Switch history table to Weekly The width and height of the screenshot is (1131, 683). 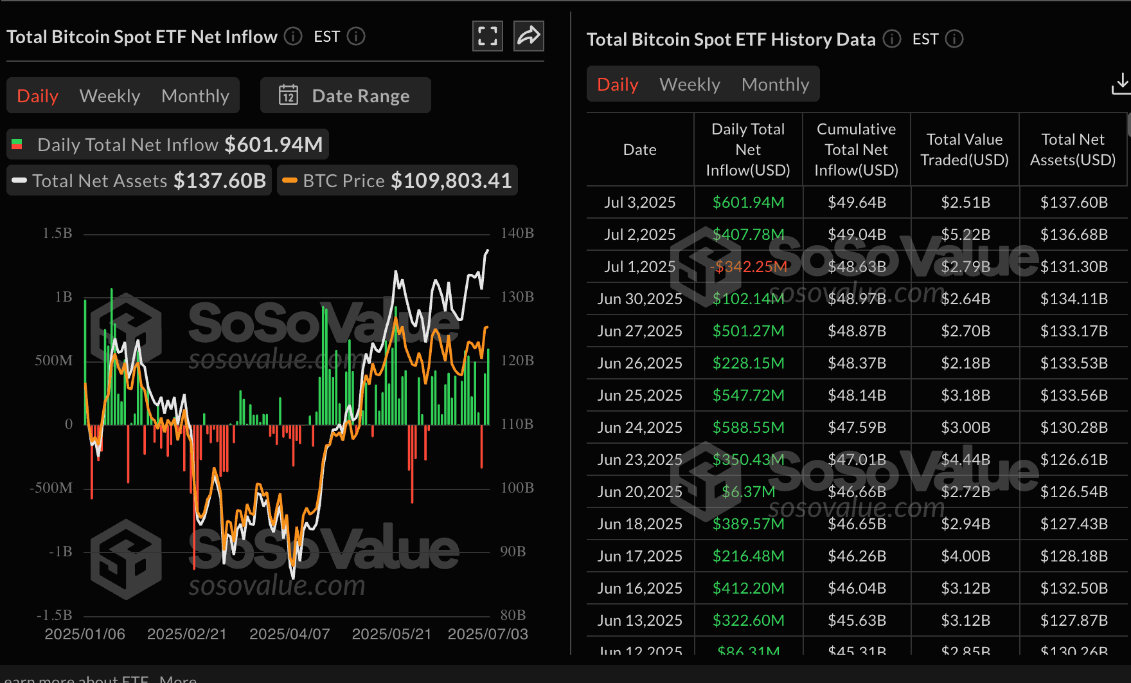point(690,84)
